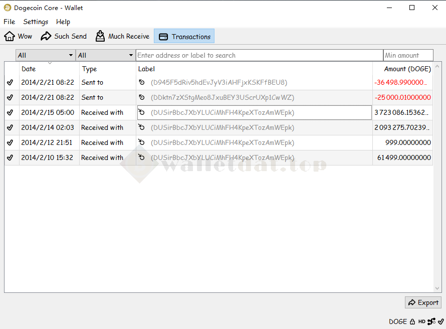
Task: Open the transaction type filter dropdown
Action: pos(106,55)
